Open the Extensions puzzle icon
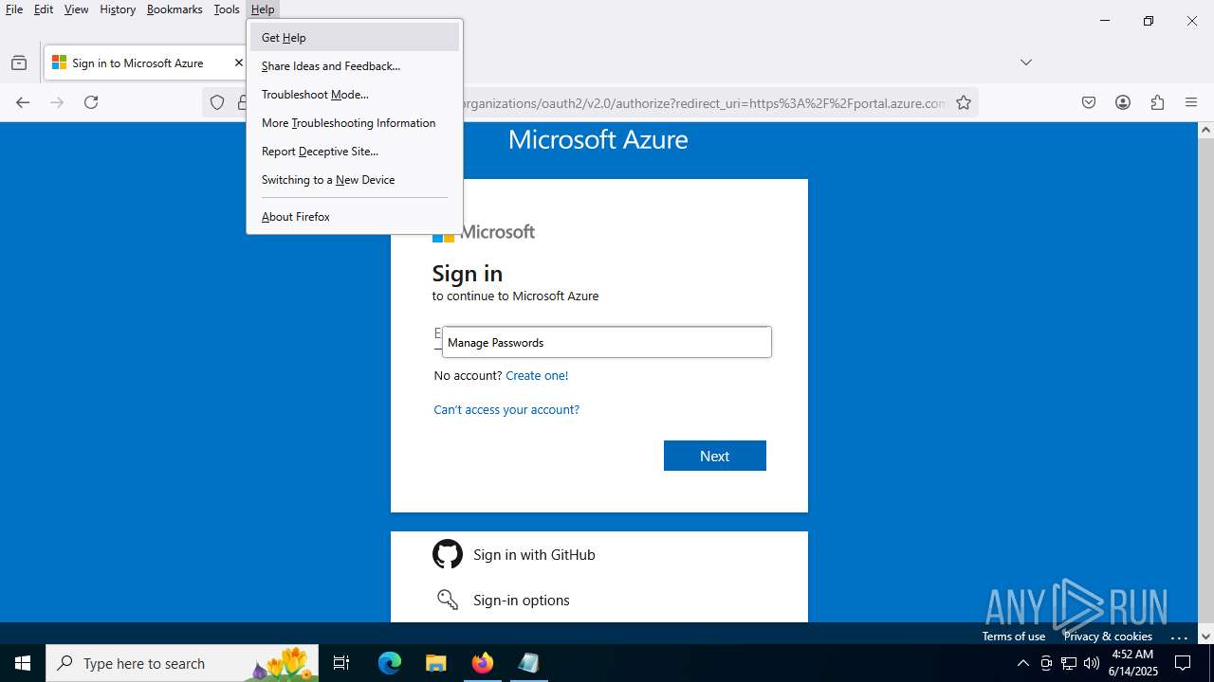 [1157, 102]
